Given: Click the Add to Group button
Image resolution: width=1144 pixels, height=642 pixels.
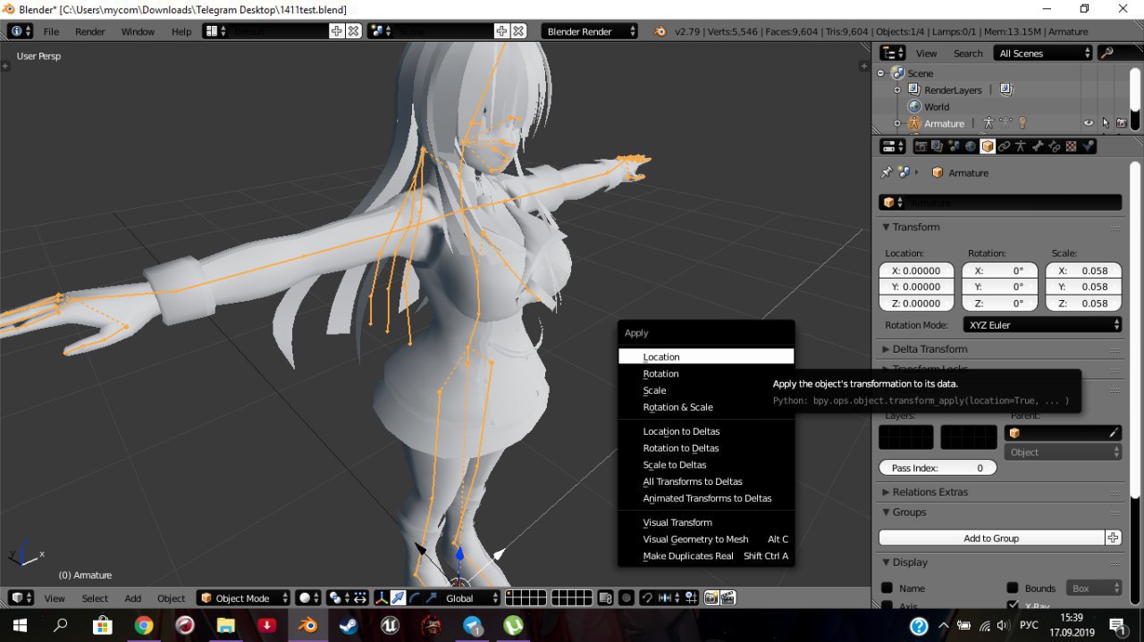Looking at the screenshot, I should pos(991,538).
